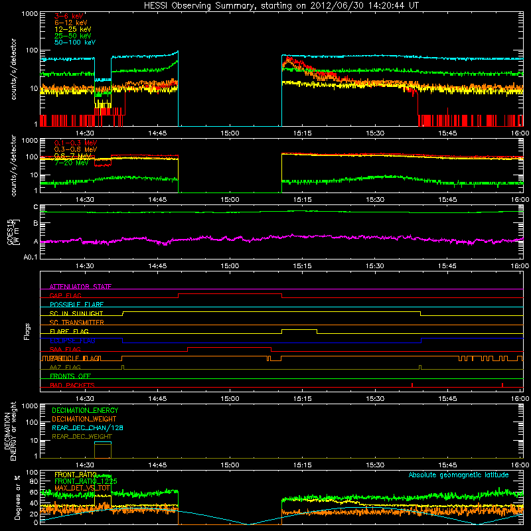Click the raised GAP_FLAG step segment
The image size is (531, 531).
pyautogui.click(x=230, y=294)
